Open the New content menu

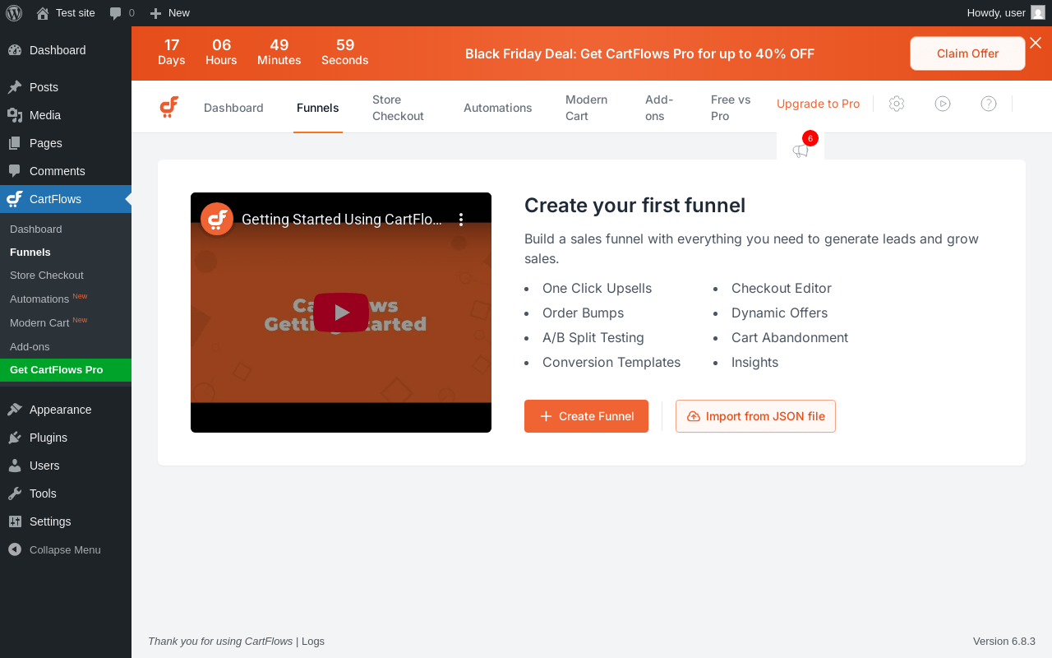(169, 12)
